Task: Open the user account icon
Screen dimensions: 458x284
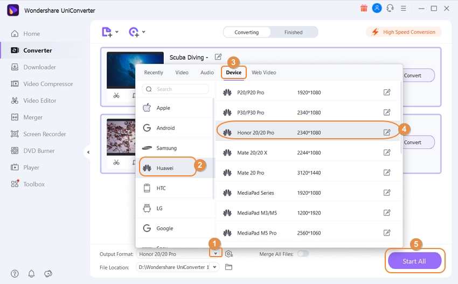Action: [x=377, y=8]
